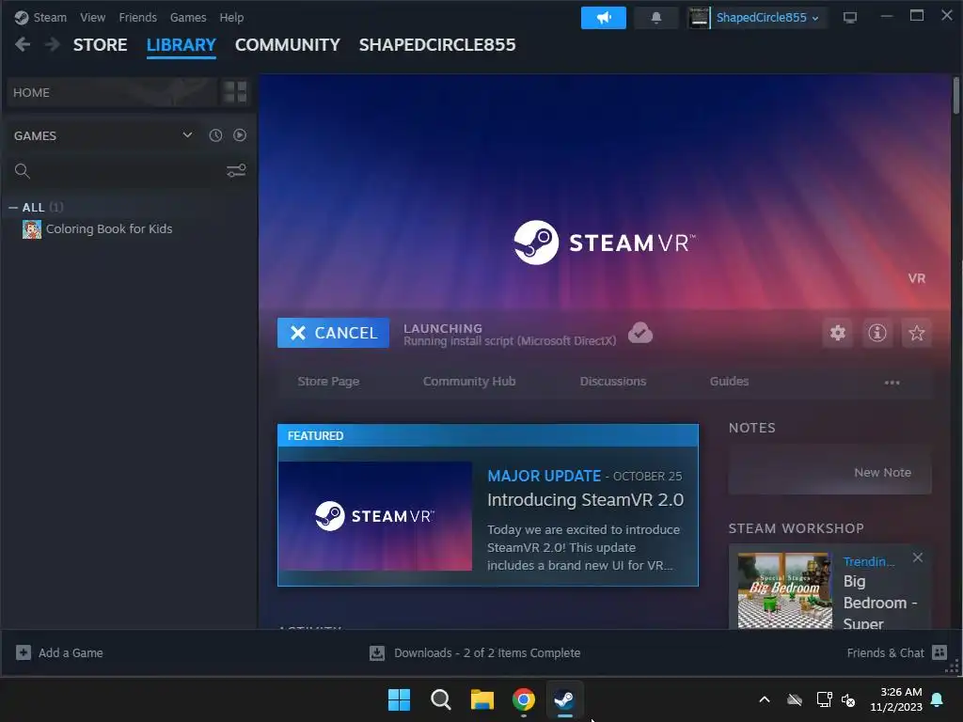Add SteamVR to favorites star
This screenshot has height=722, width=963.
coord(916,333)
